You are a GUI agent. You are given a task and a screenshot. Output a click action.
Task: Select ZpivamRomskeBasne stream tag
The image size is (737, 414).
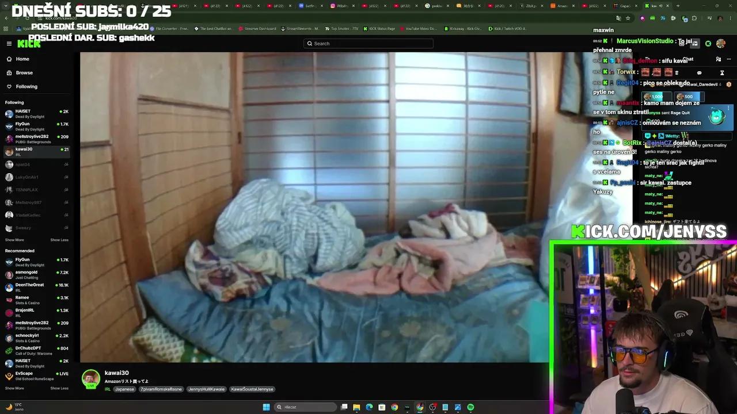(161, 389)
